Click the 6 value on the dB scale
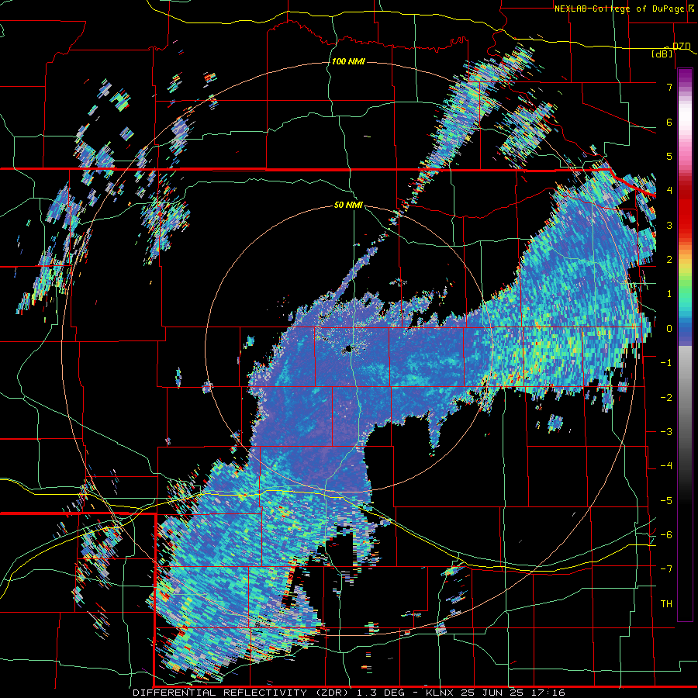Image resolution: width=698 pixels, height=698 pixels. pos(669,122)
